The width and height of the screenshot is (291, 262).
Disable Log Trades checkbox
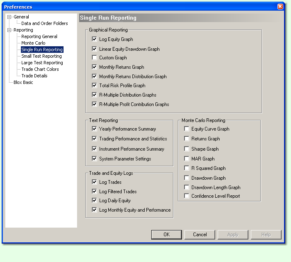coord(94,182)
